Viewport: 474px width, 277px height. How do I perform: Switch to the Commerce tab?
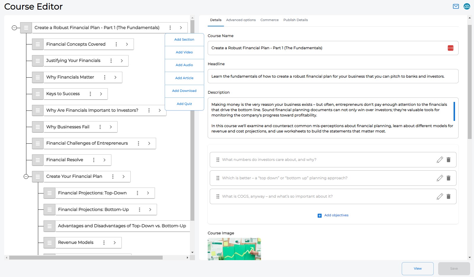(269, 20)
